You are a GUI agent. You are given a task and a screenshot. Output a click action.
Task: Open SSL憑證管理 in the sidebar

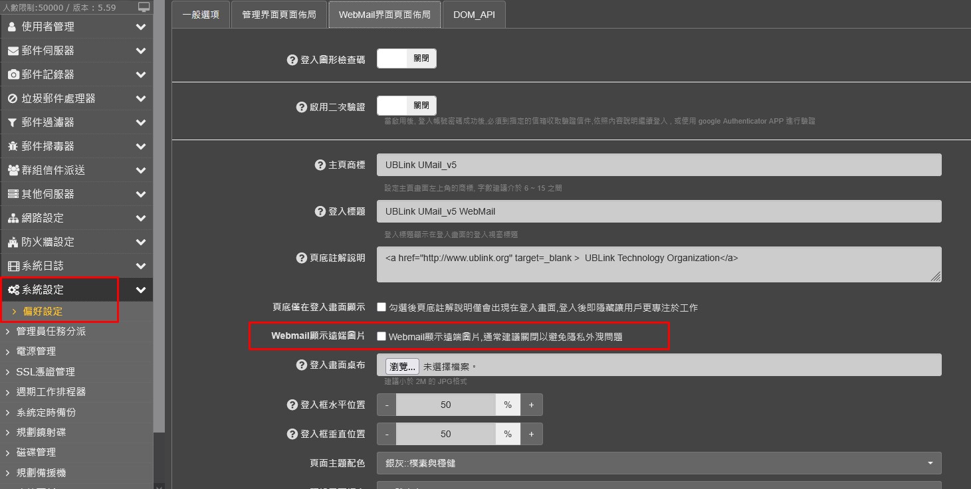pyautogui.click(x=45, y=371)
